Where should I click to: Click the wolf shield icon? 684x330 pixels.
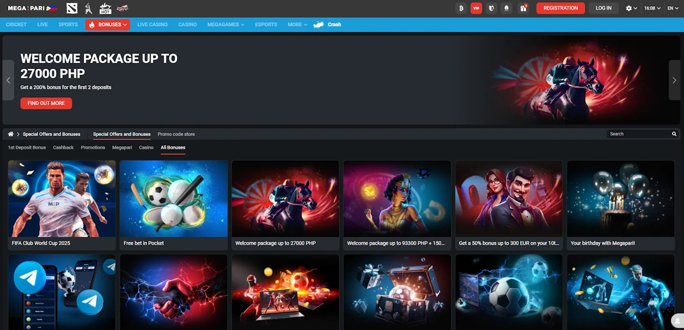coord(491,8)
